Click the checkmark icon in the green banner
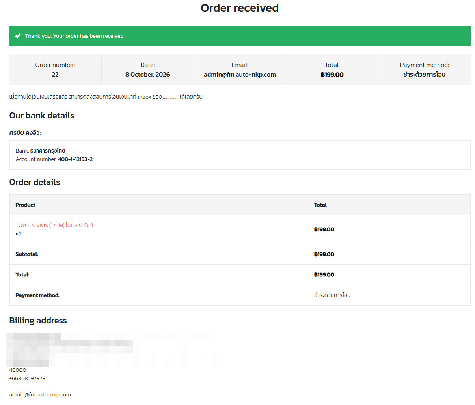Screen dimensions: 475x405 pos(18,36)
